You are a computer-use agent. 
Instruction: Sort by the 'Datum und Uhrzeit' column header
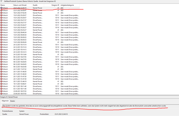22,5
